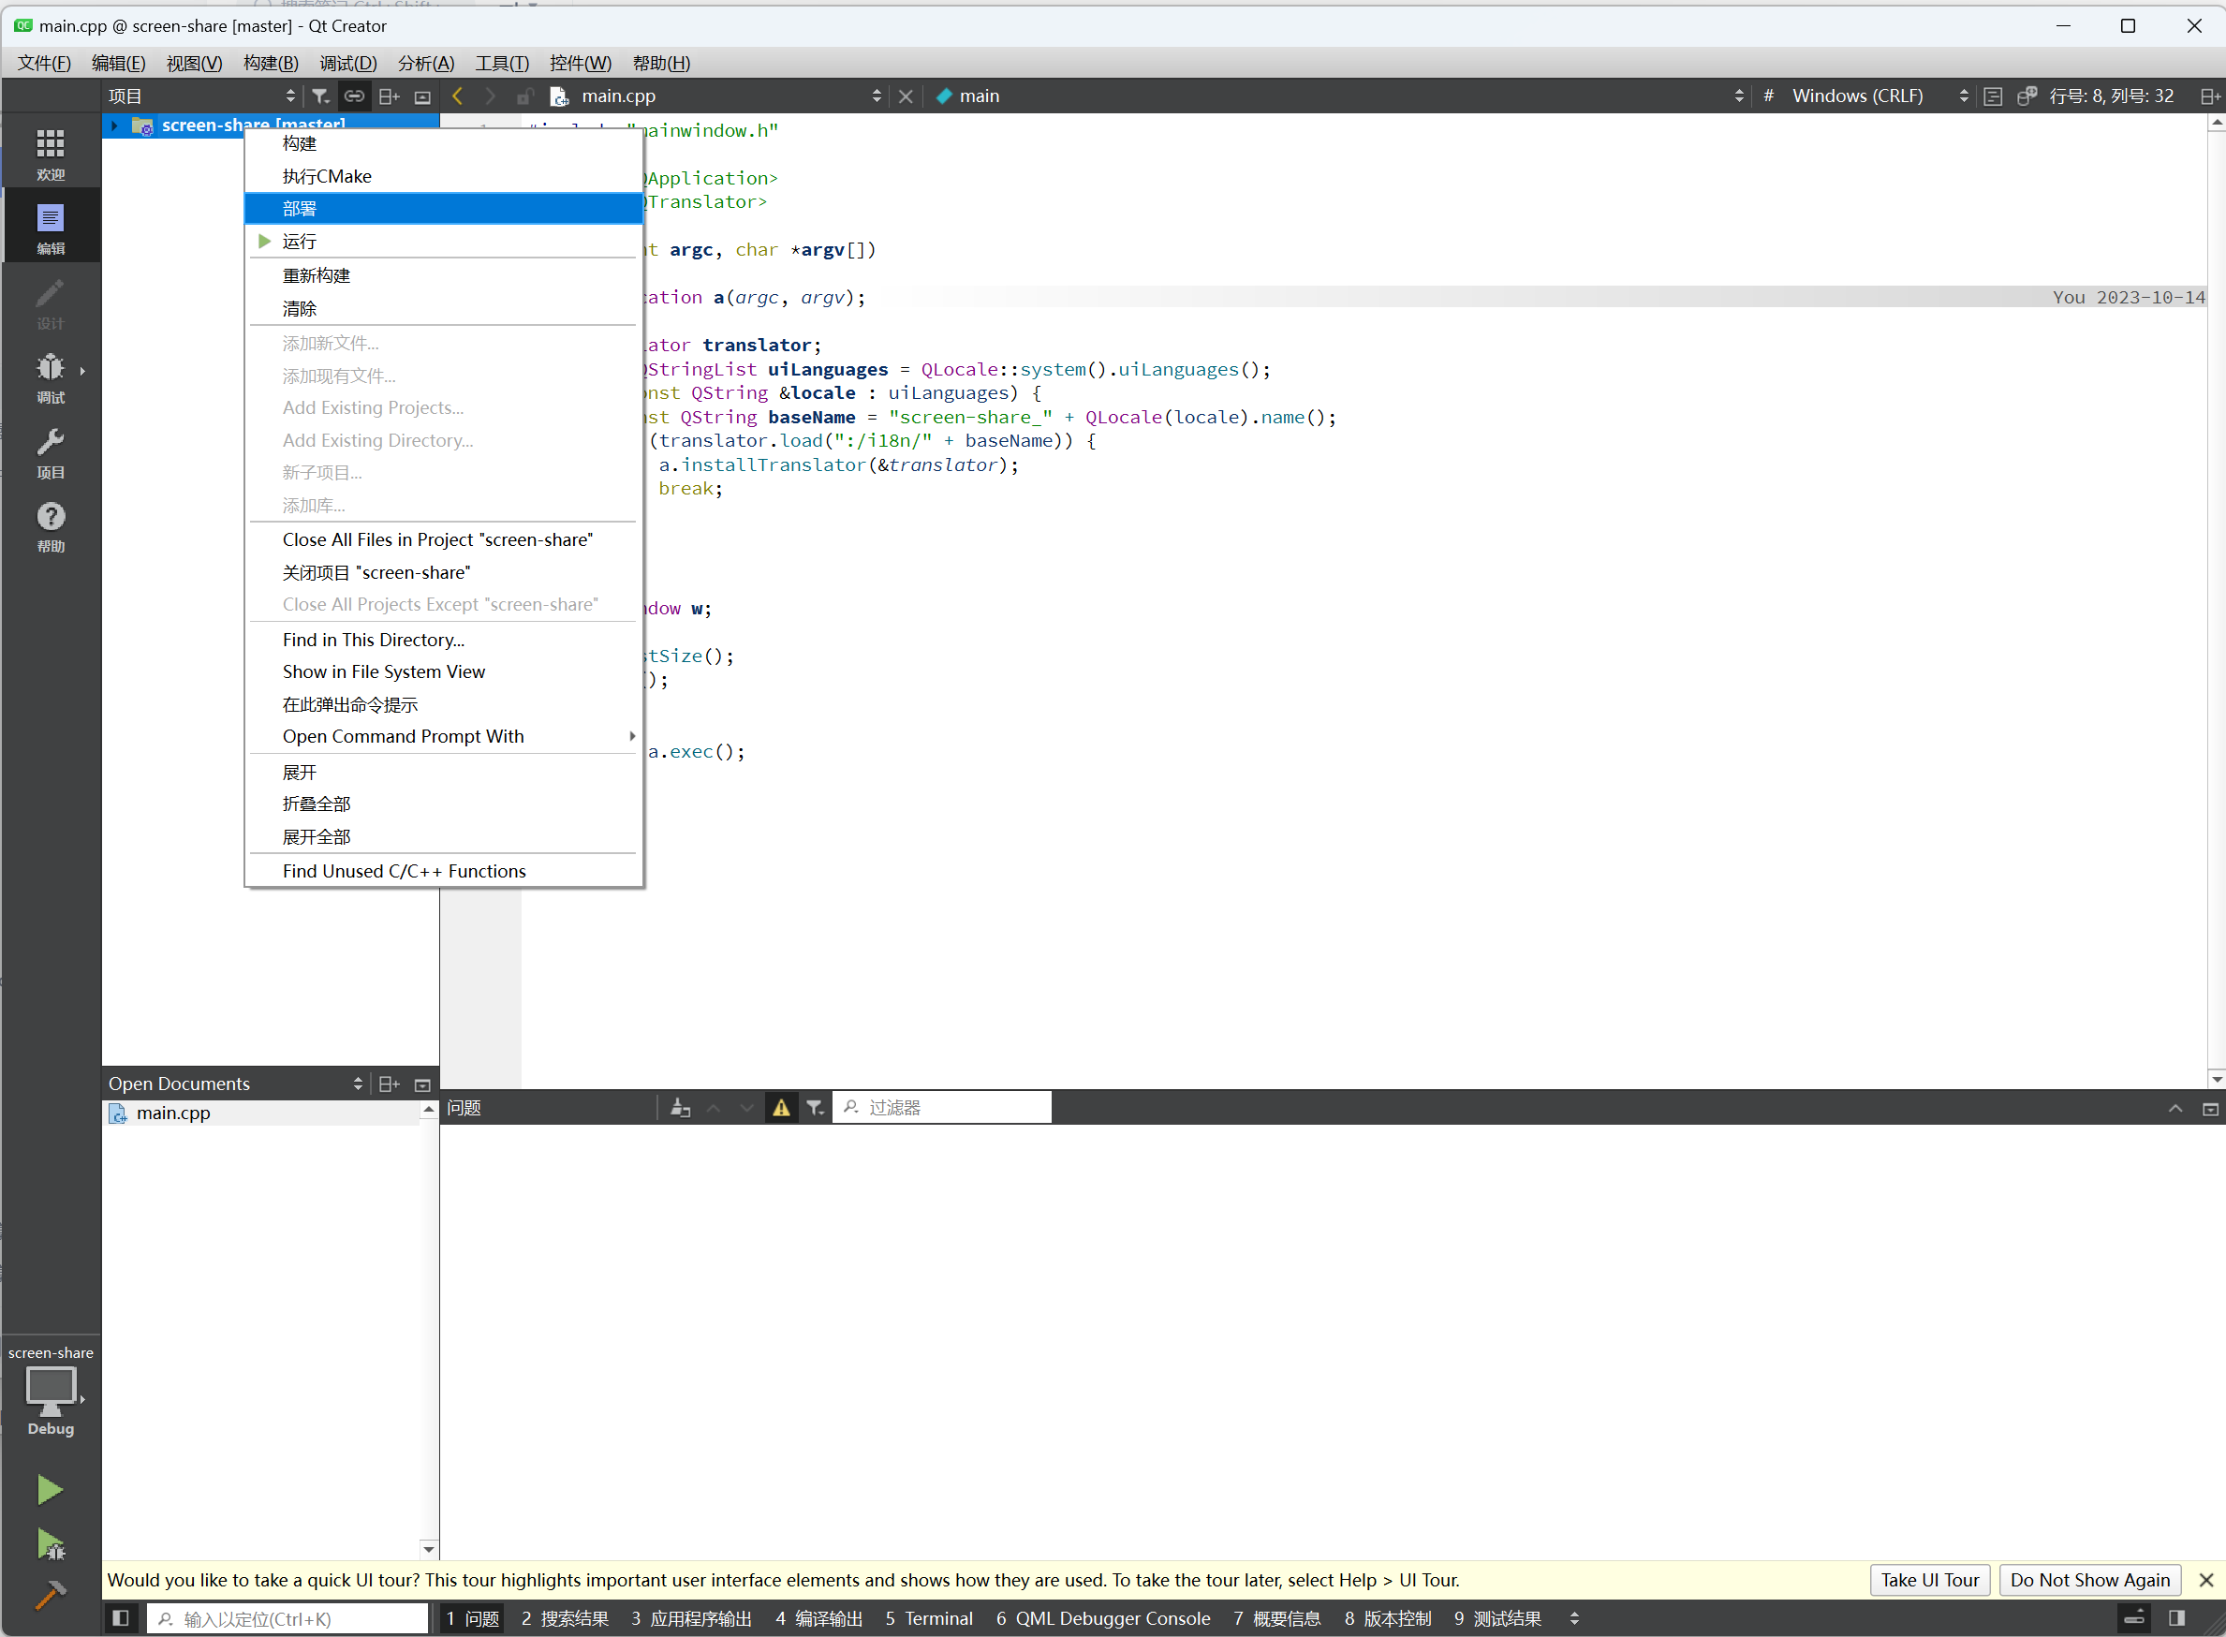Click the Take UI Tour button
Viewport: 2226px width, 1637px height.
1929,1581
